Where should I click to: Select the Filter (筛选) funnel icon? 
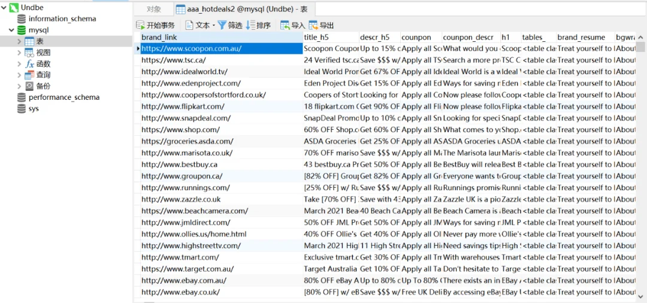click(x=222, y=25)
